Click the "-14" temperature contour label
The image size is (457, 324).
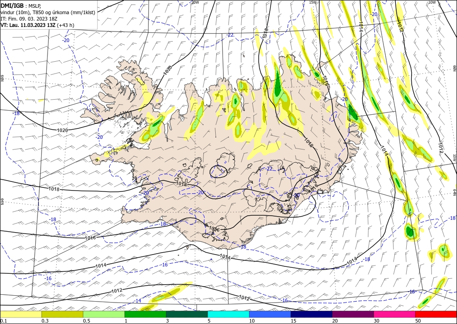pos(138,301)
